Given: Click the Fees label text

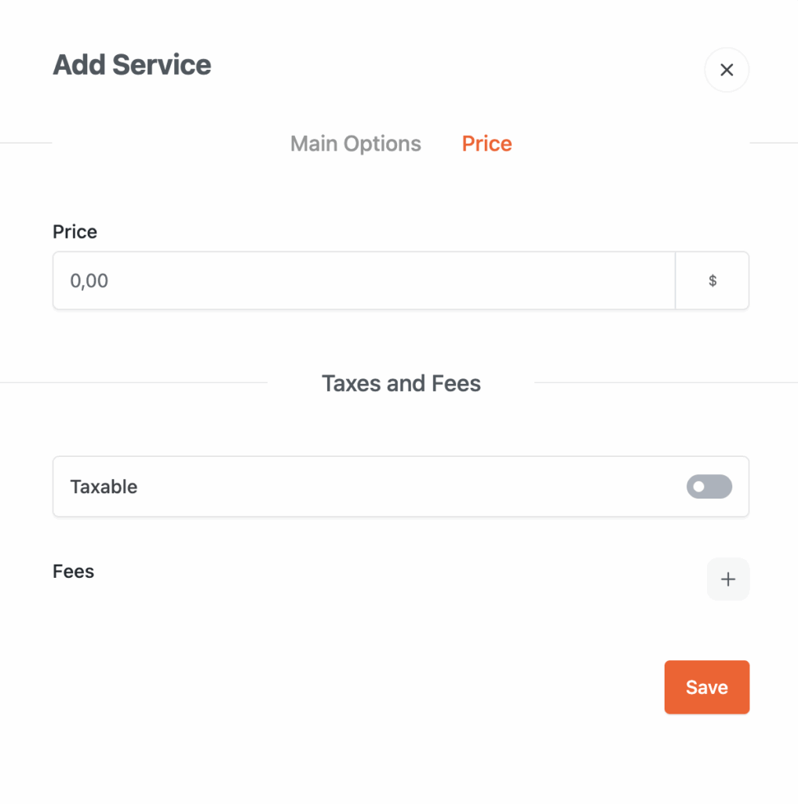Looking at the screenshot, I should pyautogui.click(x=74, y=572).
